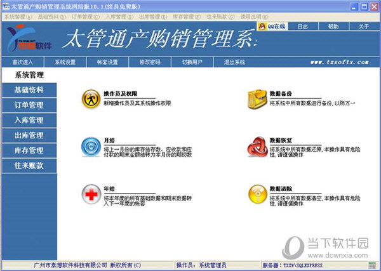The width and height of the screenshot is (381, 271).
Task: Click the 年结 red cross icon
Action: pos(91,194)
